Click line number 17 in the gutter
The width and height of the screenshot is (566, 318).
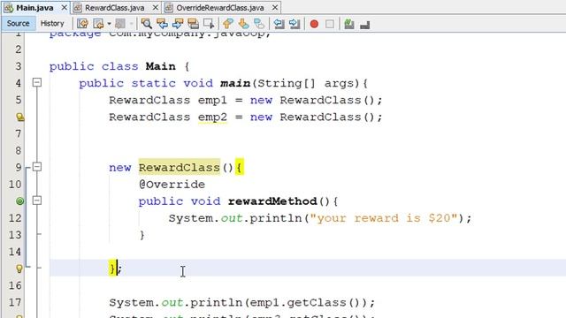pyautogui.click(x=15, y=302)
